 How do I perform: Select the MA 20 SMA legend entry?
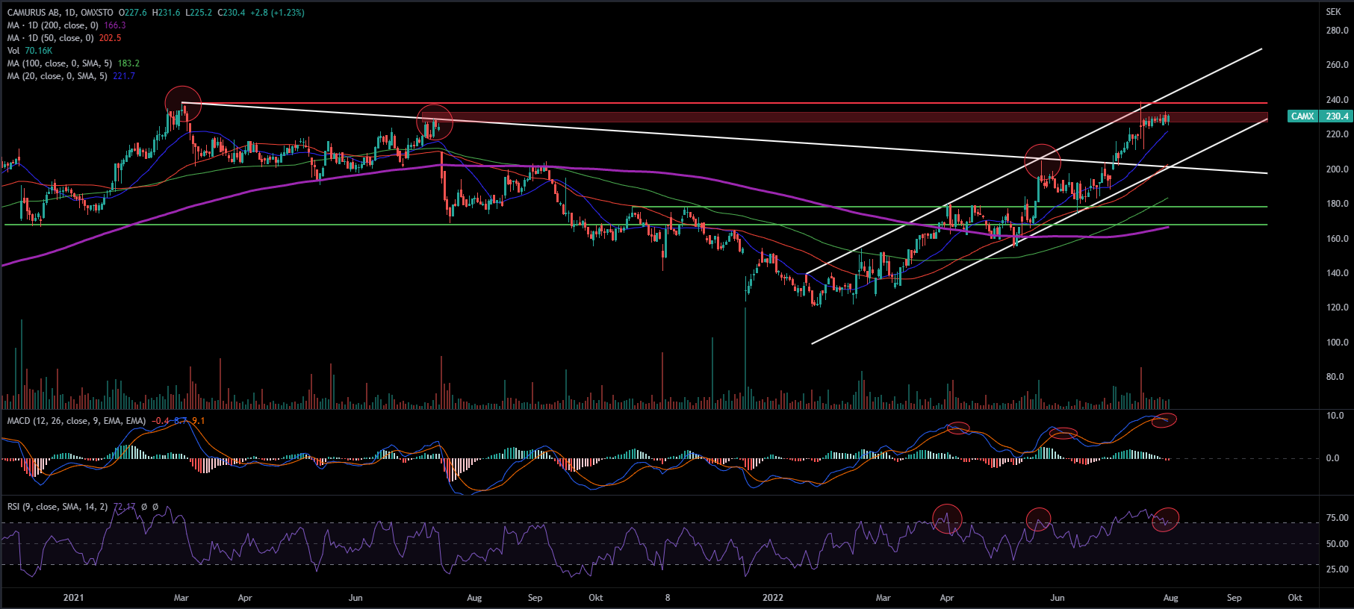tap(57, 76)
